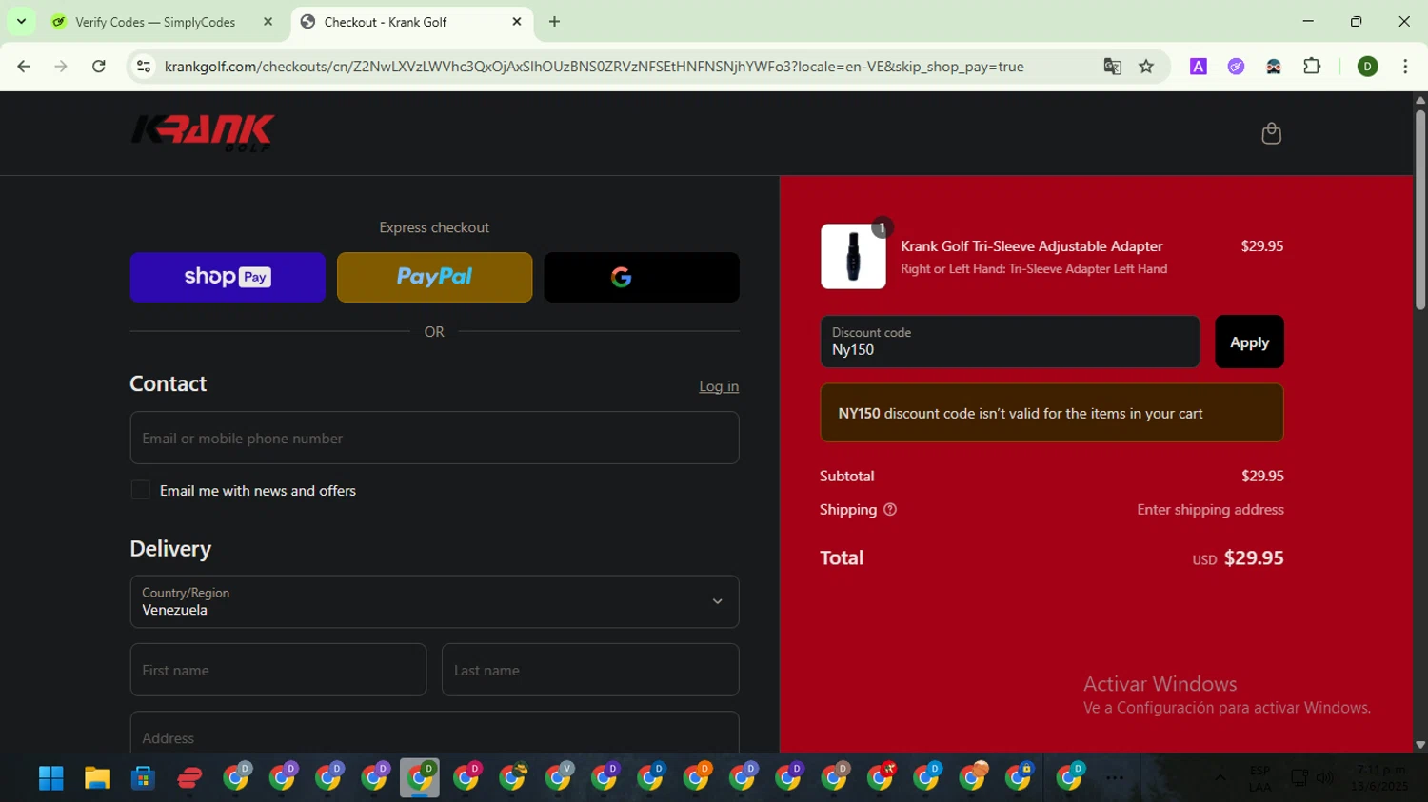1428x802 pixels.
Task: Click the Total USD $29.95 amount
Action: tap(1238, 558)
